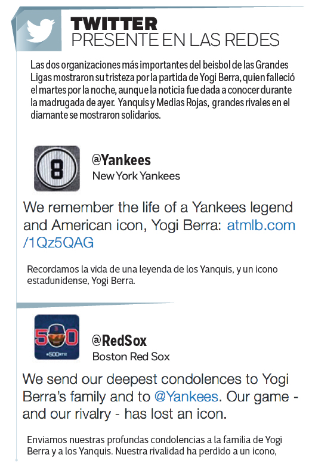This screenshot has width=312, height=470.
Task: Click the Red Sox condolences tweet text
Action: coord(160,397)
